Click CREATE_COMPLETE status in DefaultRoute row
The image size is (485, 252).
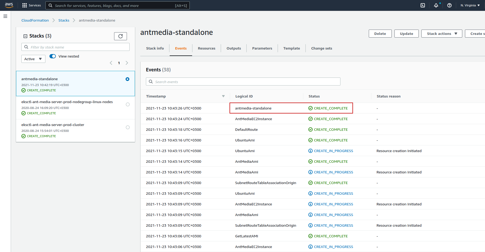coord(328,129)
